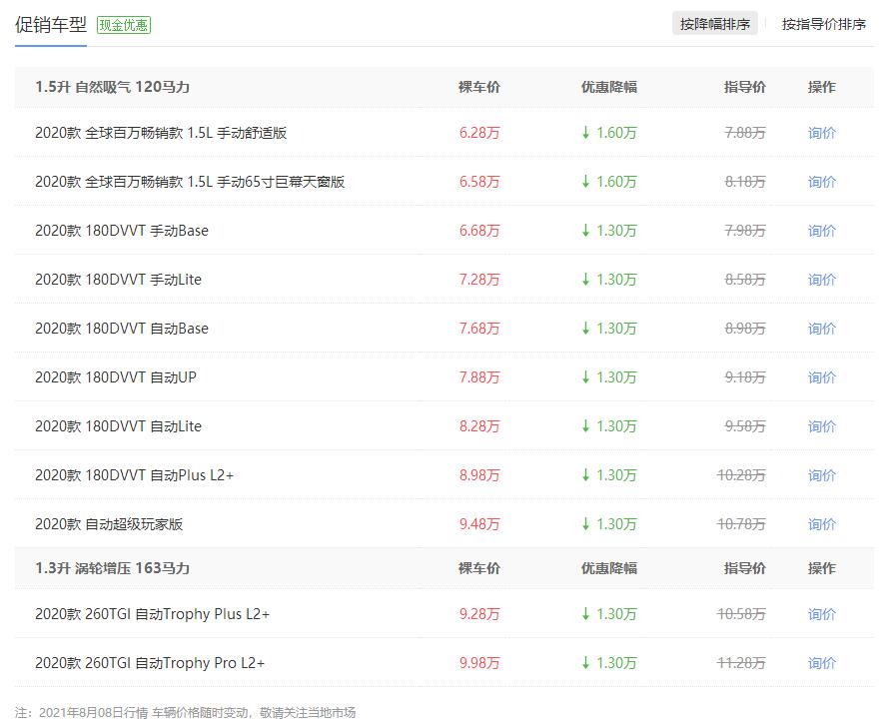The image size is (887, 725).
Task: Click 询价 for 180DVVT 自动UP
Action: click(822, 377)
